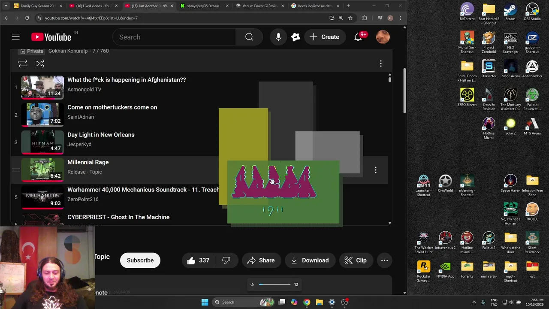Select MTG Arena desktop icon

[532, 127]
